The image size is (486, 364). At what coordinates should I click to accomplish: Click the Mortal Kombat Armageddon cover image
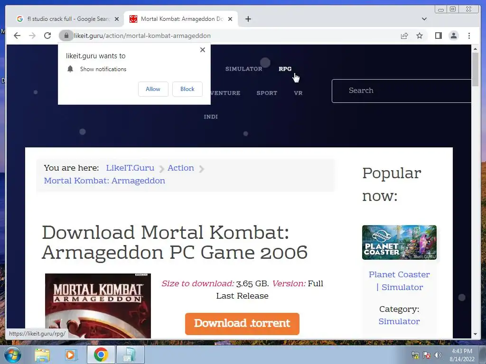[x=98, y=306]
